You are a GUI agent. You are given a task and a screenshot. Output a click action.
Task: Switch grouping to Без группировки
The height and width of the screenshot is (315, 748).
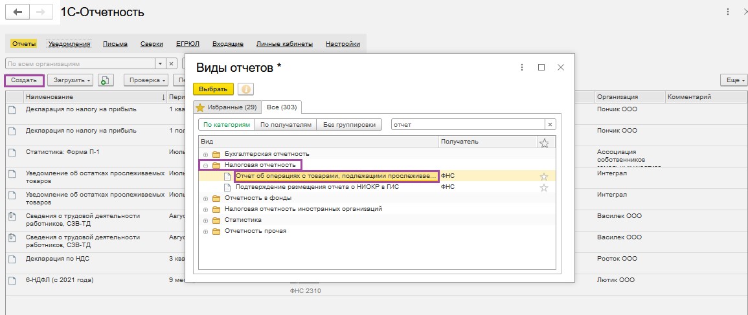(x=349, y=124)
